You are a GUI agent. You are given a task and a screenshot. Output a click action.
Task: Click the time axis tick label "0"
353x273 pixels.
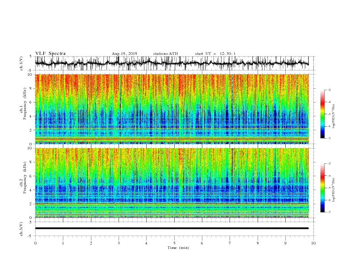click(35, 243)
